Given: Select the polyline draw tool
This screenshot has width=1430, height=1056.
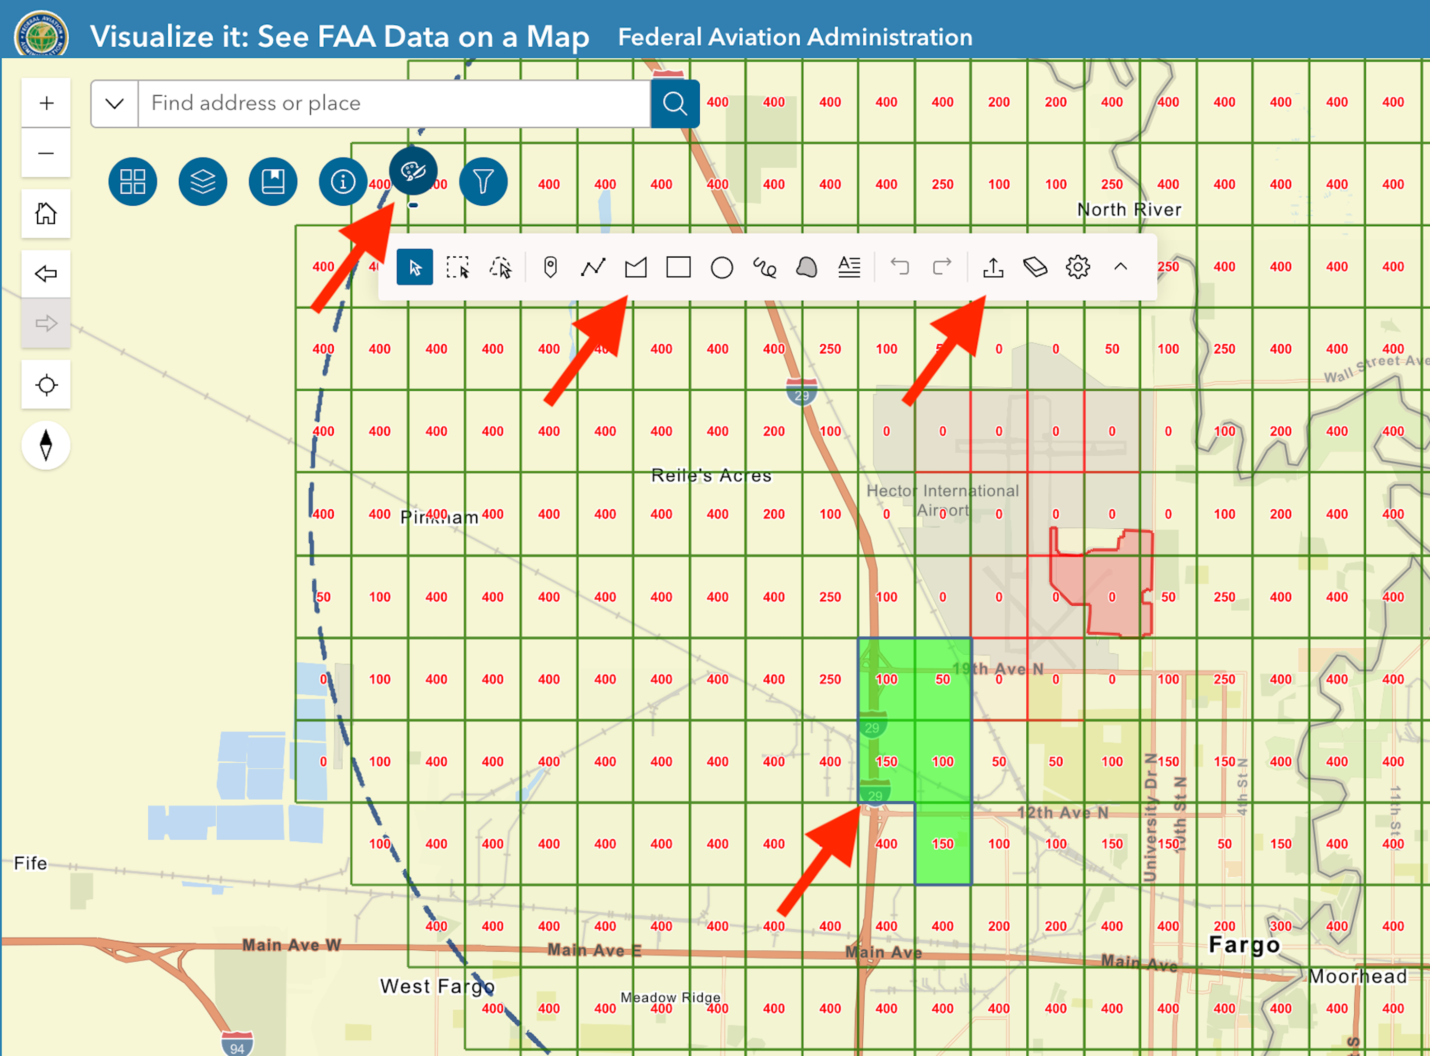Looking at the screenshot, I should (593, 267).
